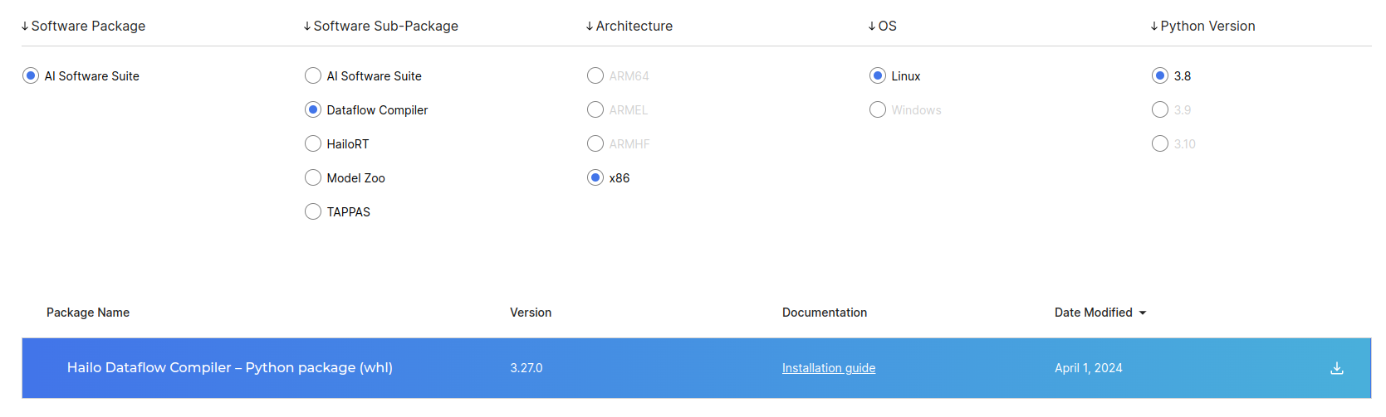Sort by Date Modified dropdown arrow
The height and width of the screenshot is (417, 1386).
coord(1143,313)
